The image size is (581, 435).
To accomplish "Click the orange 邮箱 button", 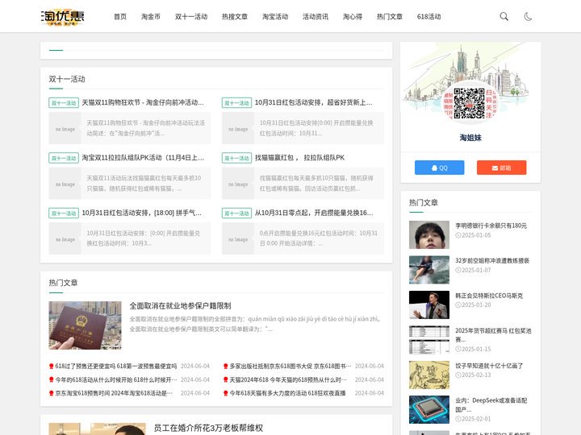I will point(501,168).
